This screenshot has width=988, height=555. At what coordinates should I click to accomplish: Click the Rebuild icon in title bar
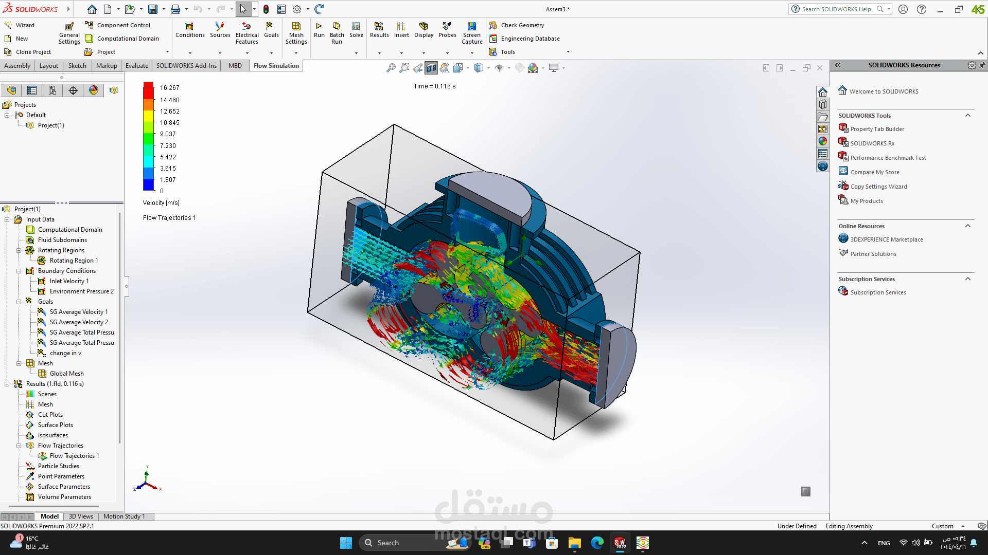(x=320, y=9)
